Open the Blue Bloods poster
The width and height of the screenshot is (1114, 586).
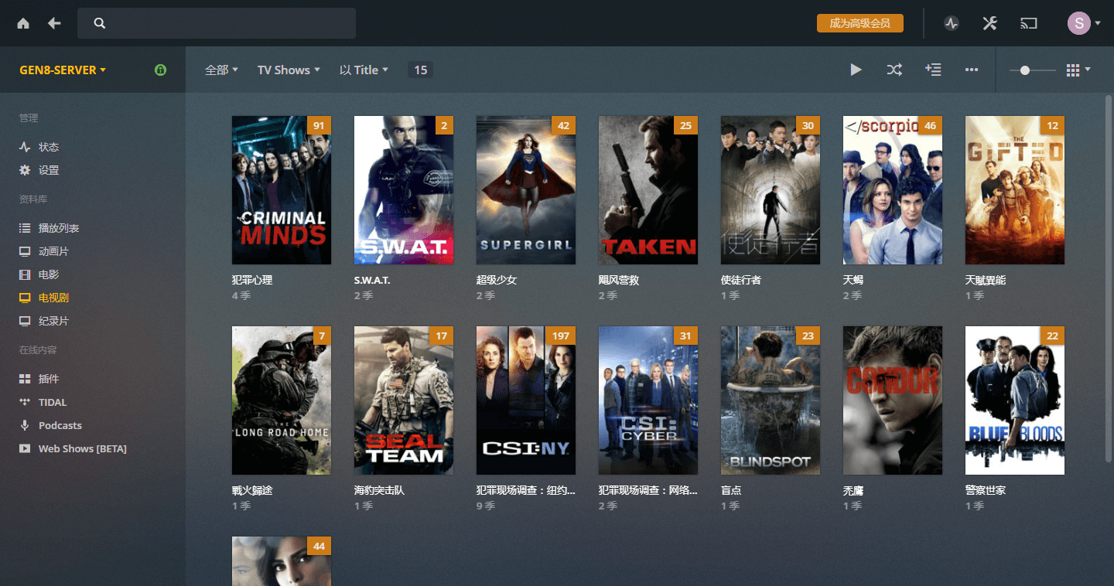[x=1015, y=400]
